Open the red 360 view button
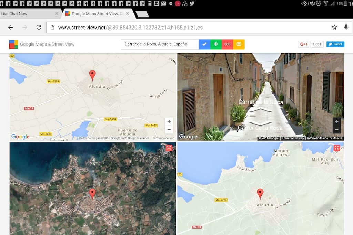 (228, 44)
